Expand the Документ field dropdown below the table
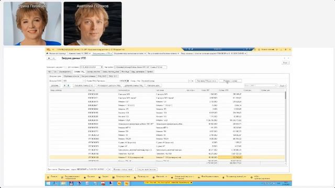This screenshot has height=188, width=335. tap(107, 169)
